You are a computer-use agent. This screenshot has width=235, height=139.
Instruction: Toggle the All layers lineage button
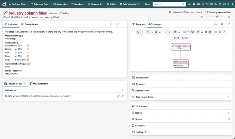click(x=176, y=38)
